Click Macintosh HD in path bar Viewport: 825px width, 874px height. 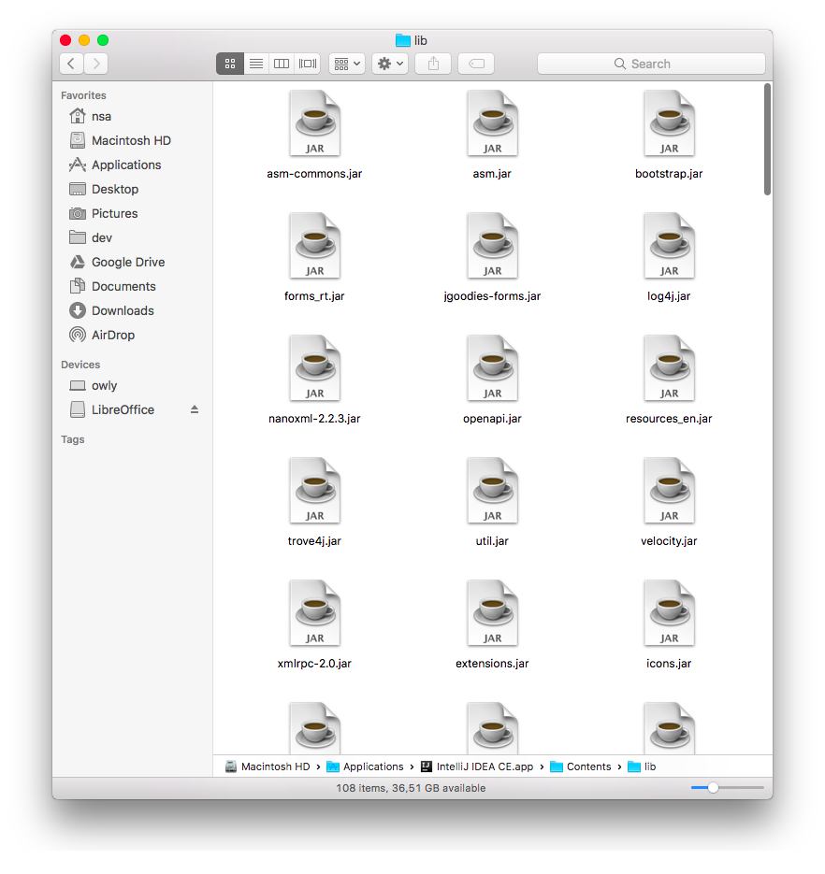[x=268, y=767]
